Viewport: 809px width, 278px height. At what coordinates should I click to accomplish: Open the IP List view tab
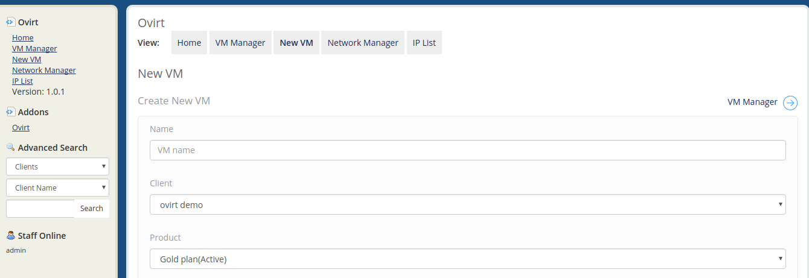click(x=424, y=43)
